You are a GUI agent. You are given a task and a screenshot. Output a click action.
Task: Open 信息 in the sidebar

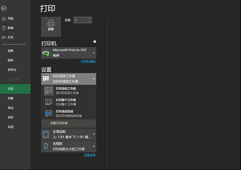(x=10, y=51)
